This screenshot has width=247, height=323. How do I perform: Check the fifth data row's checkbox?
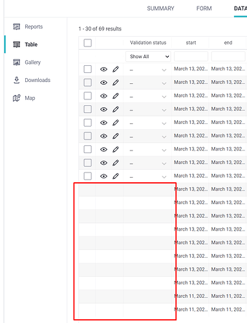[x=88, y=123]
